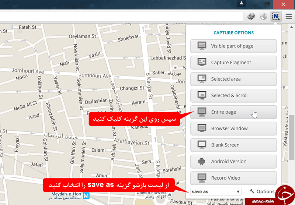Start Record Video option
The image size is (295, 205).
[x=233, y=178]
